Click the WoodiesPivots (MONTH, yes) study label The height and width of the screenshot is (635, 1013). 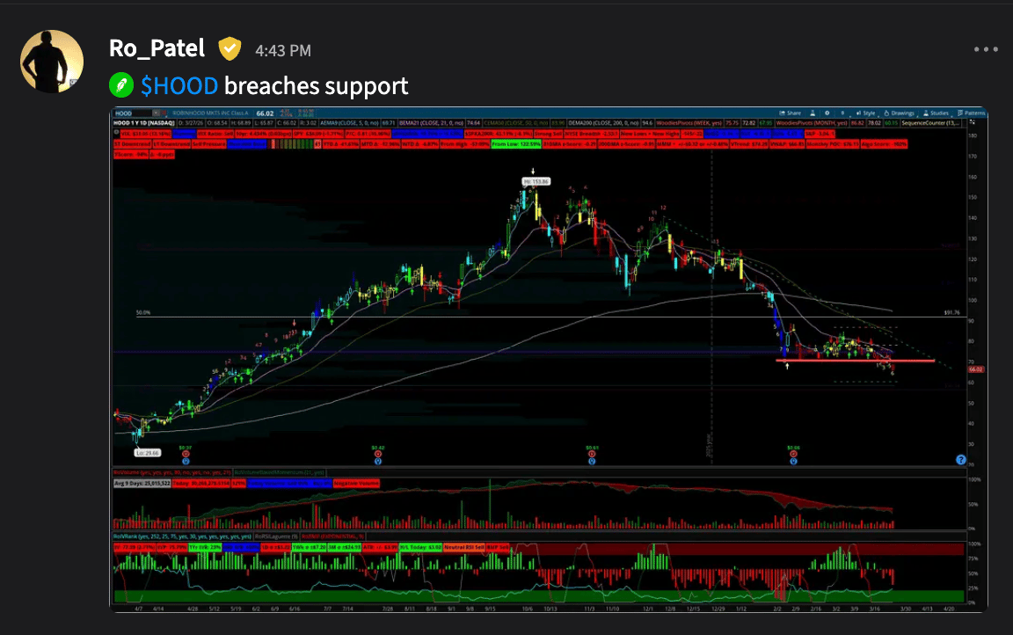click(x=812, y=123)
